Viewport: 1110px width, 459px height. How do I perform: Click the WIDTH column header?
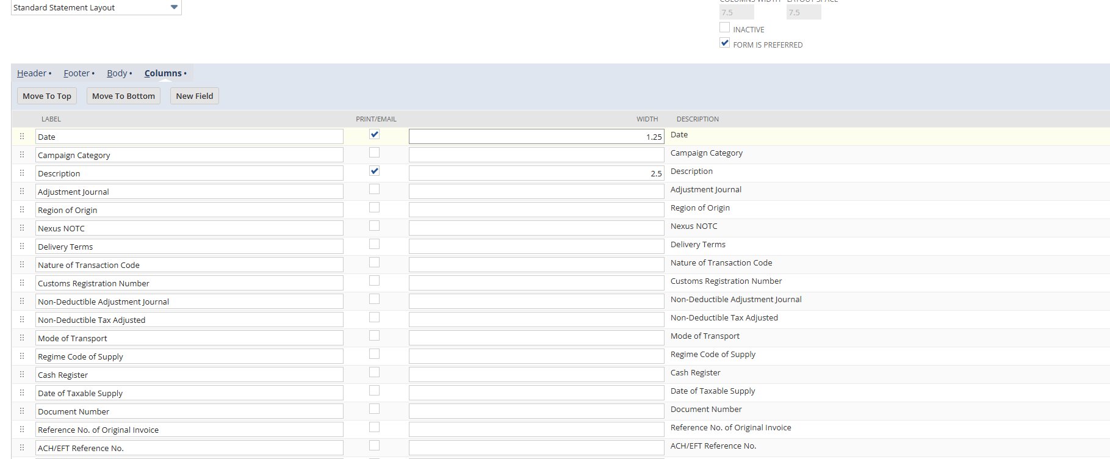647,119
